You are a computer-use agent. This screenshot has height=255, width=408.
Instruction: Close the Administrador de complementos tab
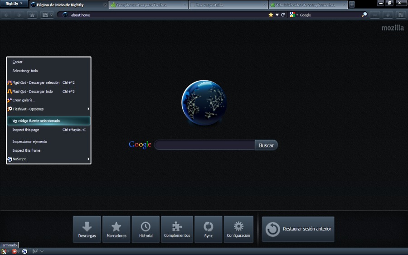point(344,5)
